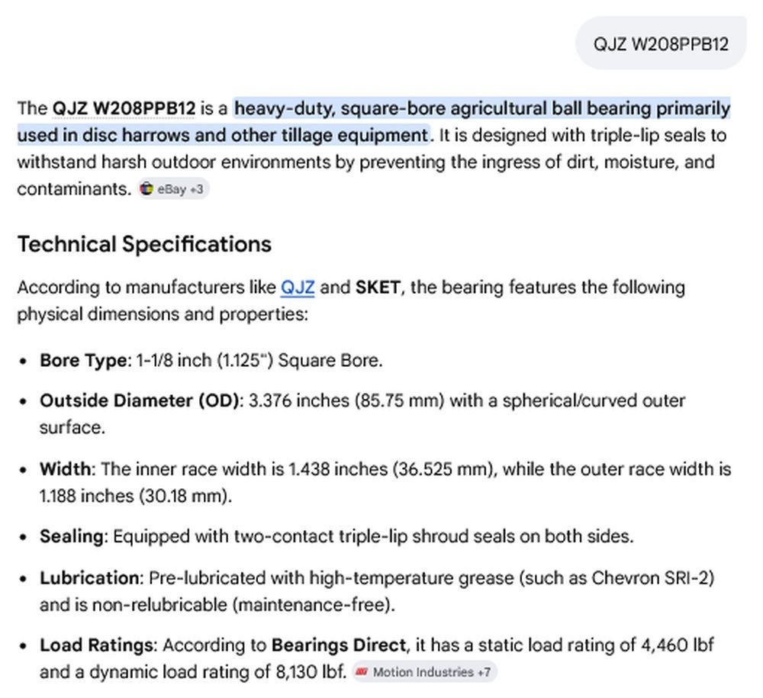This screenshot has width=763, height=698.
Task: Click the QJZ W208PPB12 query bubble
Action: pyautogui.click(x=661, y=43)
